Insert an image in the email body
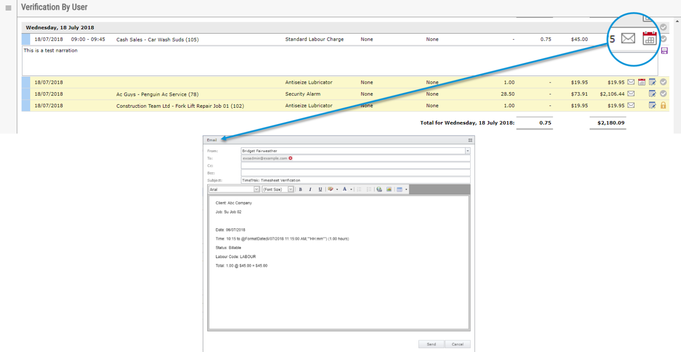Viewport: 681px width, 352px height. (x=389, y=189)
